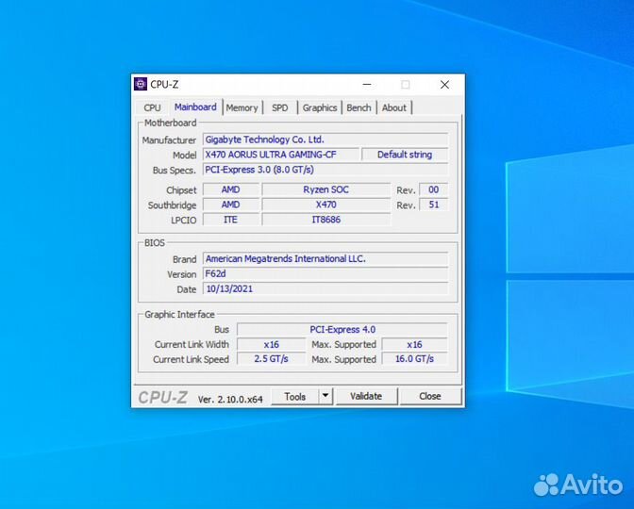The height and width of the screenshot is (509, 634).
Task: Open the Graphics tab
Action: 320,107
